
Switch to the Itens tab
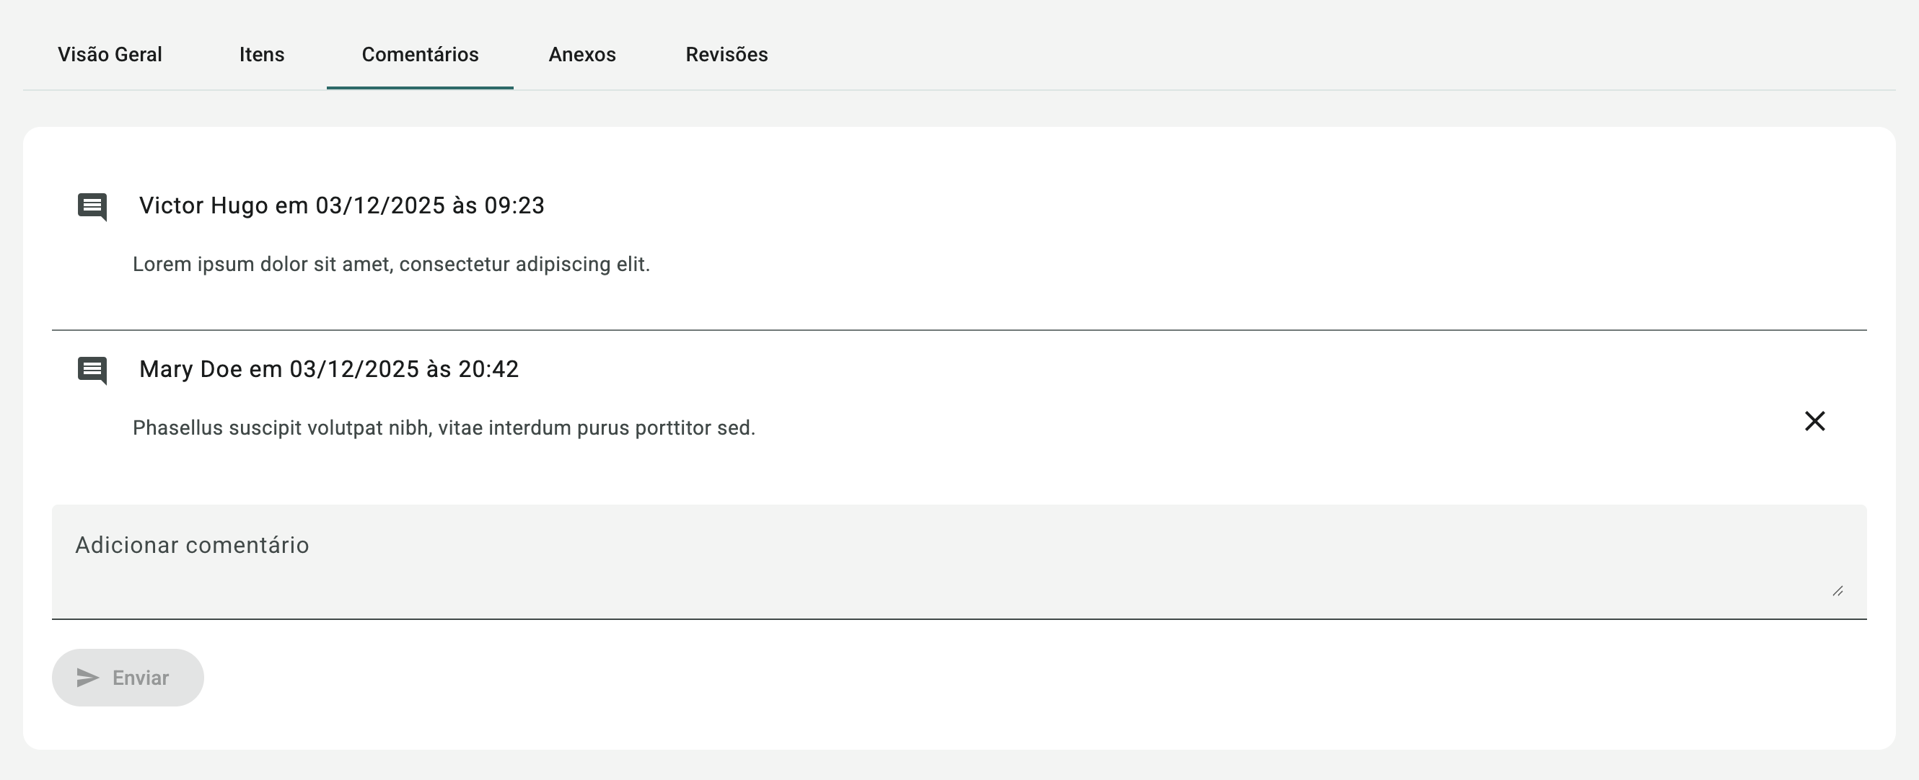coord(261,54)
